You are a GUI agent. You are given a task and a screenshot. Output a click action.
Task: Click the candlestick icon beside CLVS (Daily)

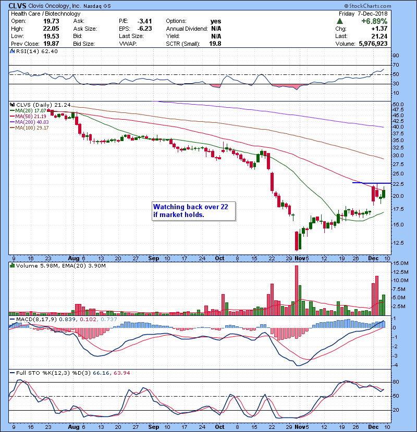(12, 105)
